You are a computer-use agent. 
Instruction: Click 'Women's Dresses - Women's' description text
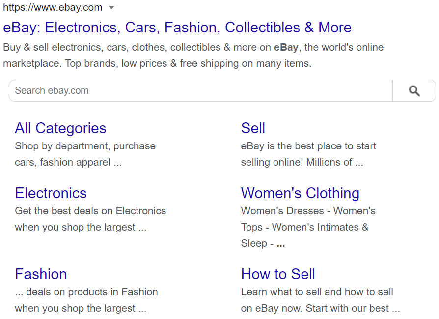pyautogui.click(x=308, y=211)
